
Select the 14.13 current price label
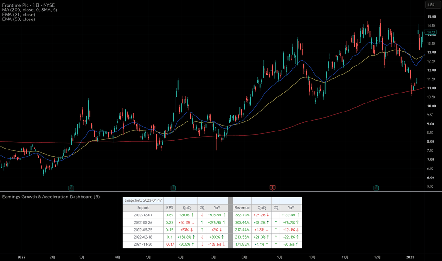coord(431,32)
